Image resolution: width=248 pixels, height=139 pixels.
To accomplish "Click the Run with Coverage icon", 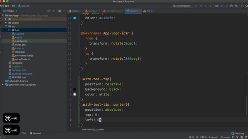I will click(206, 6).
